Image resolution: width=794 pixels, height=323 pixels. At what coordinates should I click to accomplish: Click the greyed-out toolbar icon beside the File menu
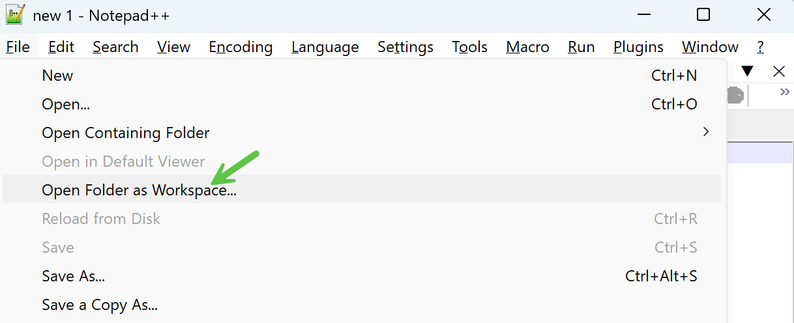(735, 96)
